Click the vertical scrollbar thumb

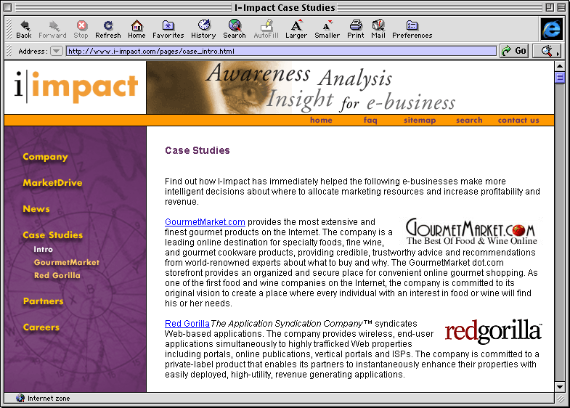[560, 78]
